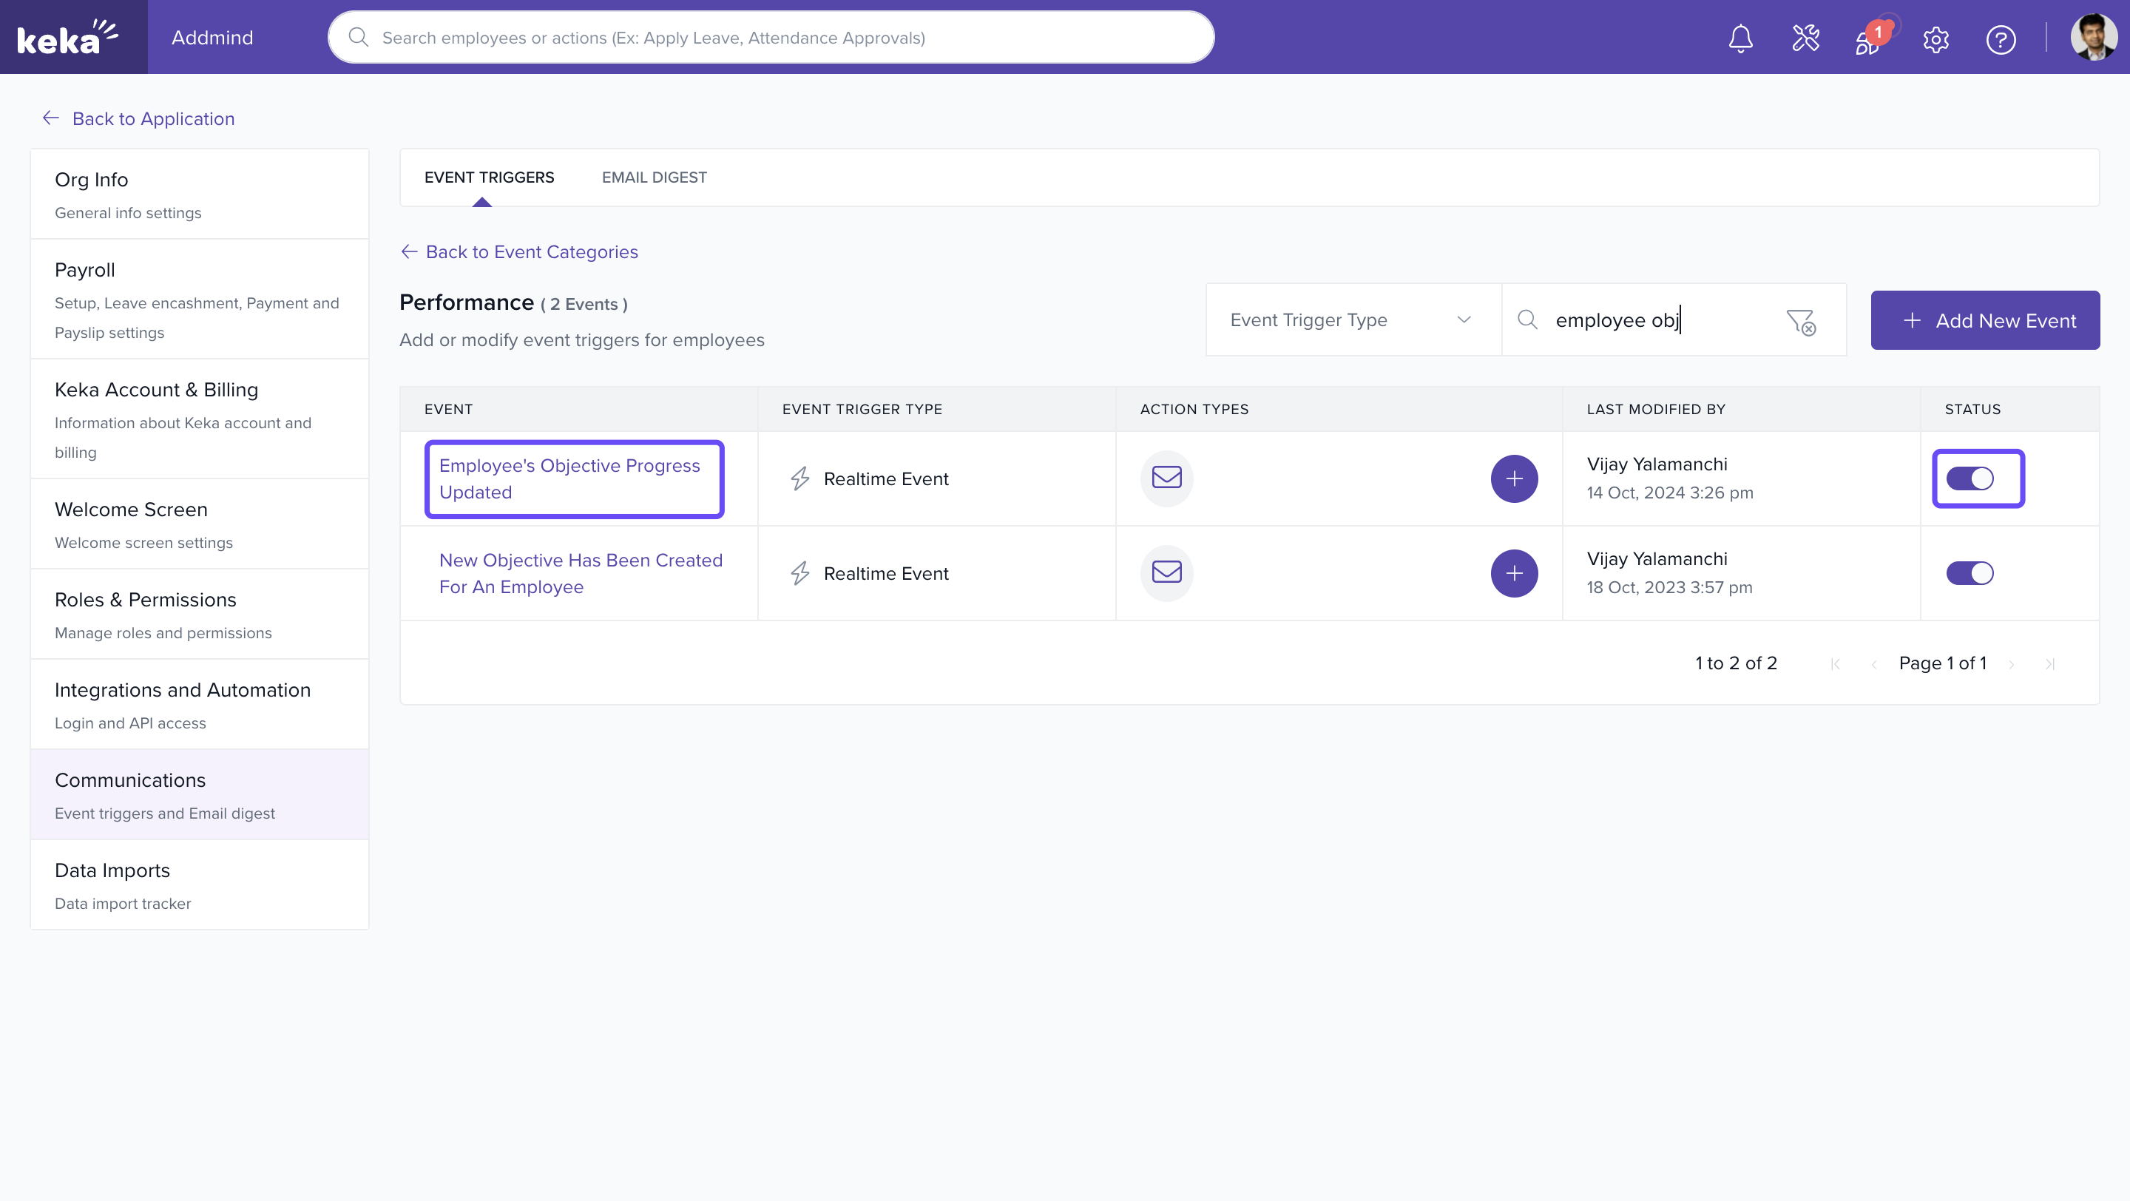Image resolution: width=2130 pixels, height=1201 pixels.
Task: Add action type to New Objective event
Action: [1514, 573]
